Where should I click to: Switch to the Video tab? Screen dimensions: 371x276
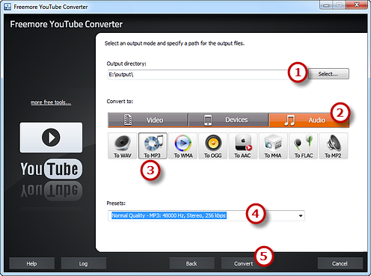147,120
